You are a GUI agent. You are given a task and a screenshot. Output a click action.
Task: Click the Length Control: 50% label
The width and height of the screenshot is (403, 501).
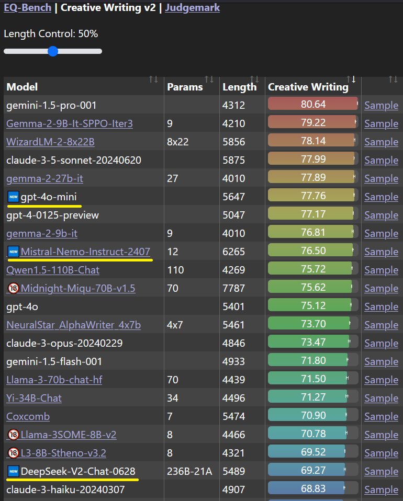(51, 33)
